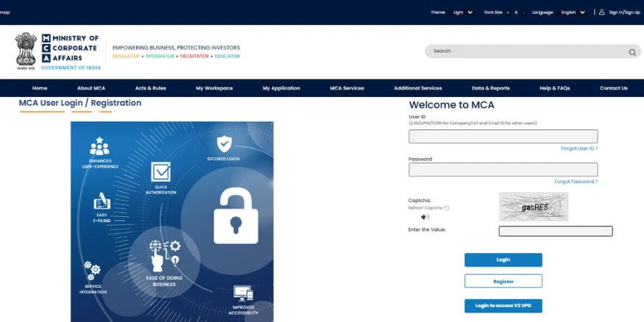Click the search magnifier icon

tap(632, 52)
